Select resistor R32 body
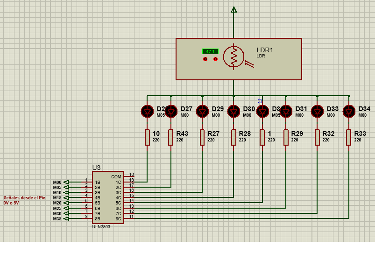The width and height of the screenshot is (375, 253). pos(317,138)
